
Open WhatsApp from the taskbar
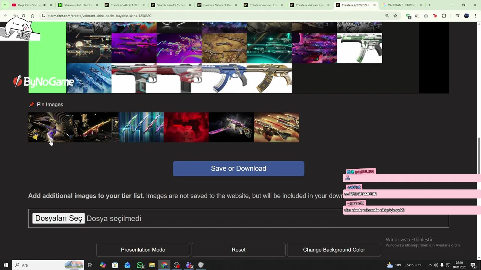(140, 265)
